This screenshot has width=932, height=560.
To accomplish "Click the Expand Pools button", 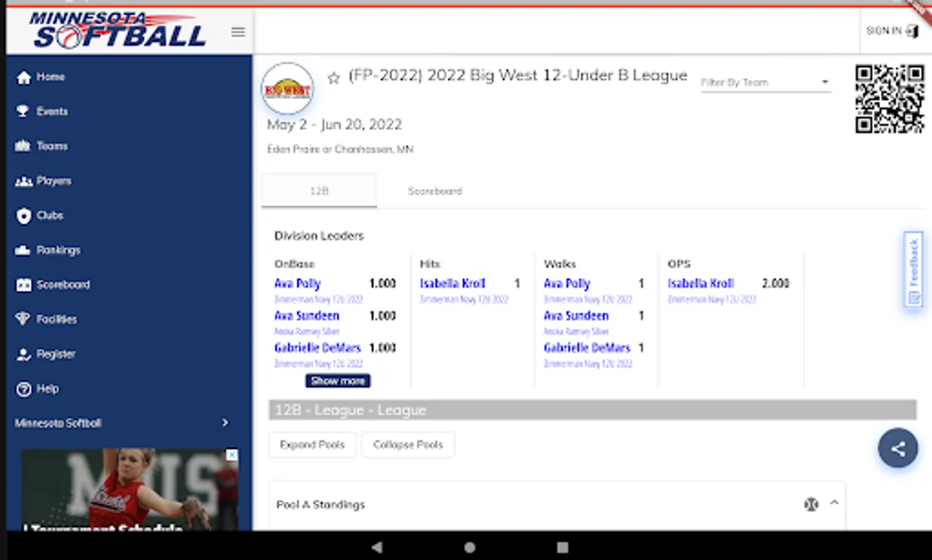I will (x=312, y=445).
